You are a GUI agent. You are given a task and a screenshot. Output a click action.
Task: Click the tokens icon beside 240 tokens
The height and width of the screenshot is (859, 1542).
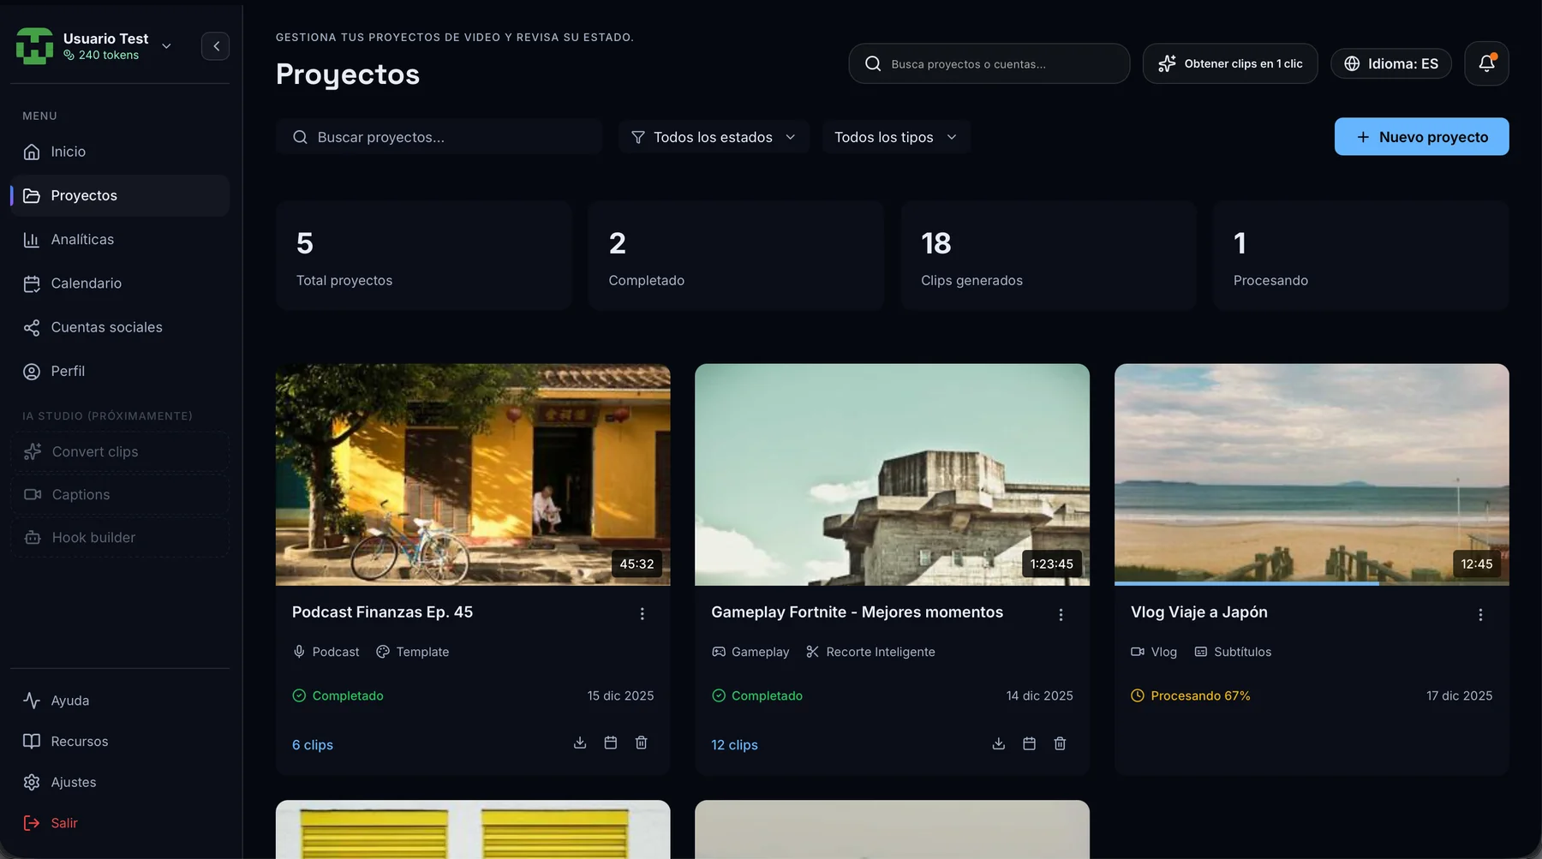click(69, 55)
